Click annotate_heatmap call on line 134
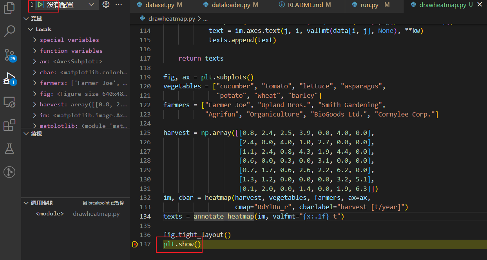 click(224, 216)
